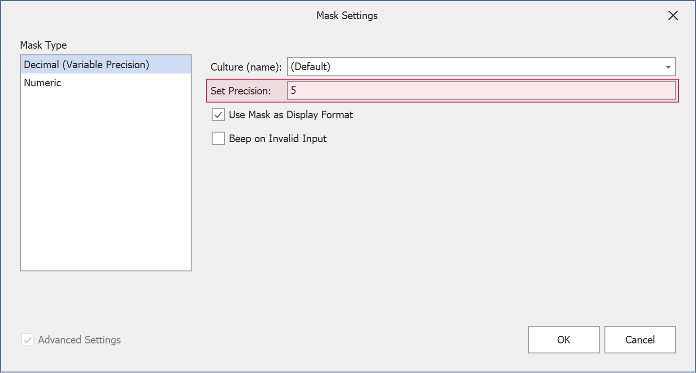Toggle Use Mask as Display Format checkbox

tap(218, 115)
